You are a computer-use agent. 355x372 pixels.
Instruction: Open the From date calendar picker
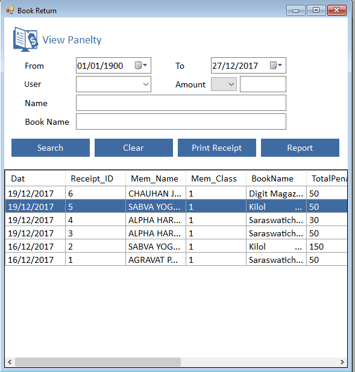tap(141, 65)
